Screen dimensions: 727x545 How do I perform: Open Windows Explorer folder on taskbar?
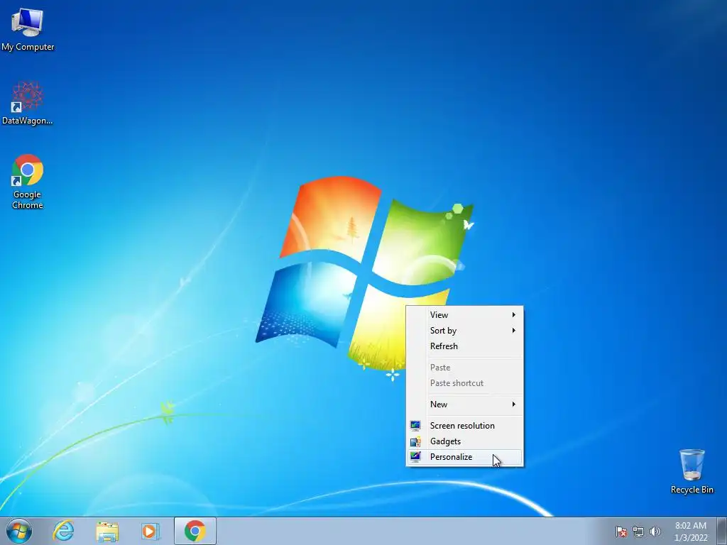[x=107, y=532]
